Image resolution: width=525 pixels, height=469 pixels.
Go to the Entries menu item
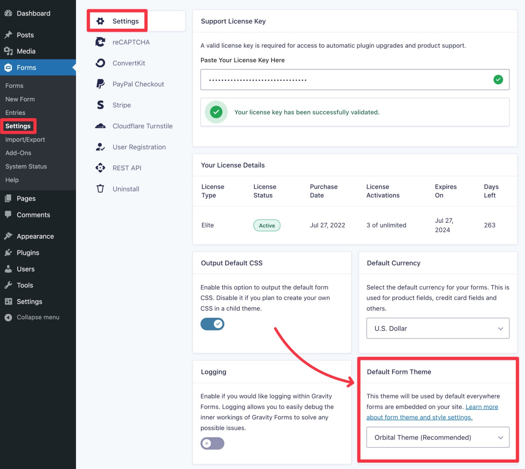pos(15,113)
